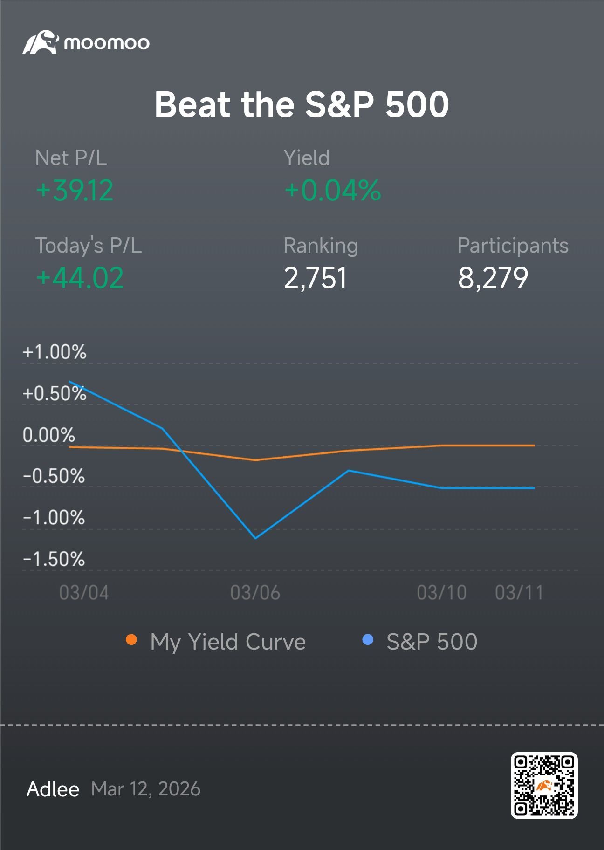Select the Net P/L value +39.12
The width and height of the screenshot is (604, 850).
click(x=75, y=191)
